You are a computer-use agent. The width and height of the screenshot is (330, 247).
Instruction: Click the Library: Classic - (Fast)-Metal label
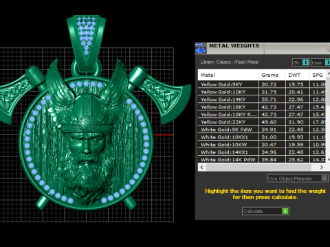[230, 62]
